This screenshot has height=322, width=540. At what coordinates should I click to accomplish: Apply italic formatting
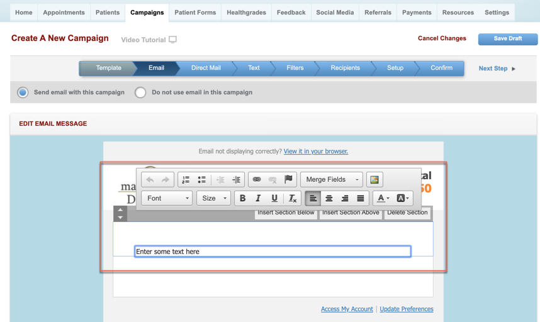point(258,199)
